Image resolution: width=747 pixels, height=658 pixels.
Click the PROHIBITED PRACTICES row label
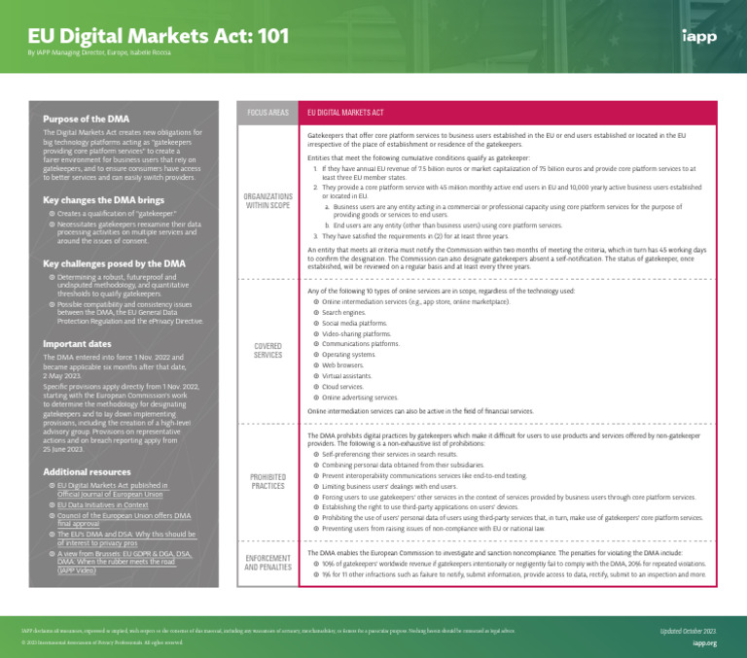point(267,481)
